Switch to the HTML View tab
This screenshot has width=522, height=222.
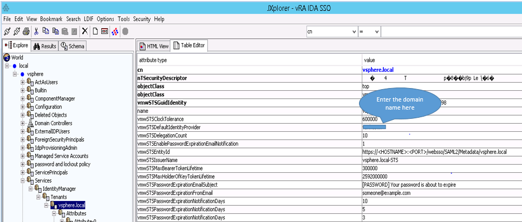pos(154,46)
